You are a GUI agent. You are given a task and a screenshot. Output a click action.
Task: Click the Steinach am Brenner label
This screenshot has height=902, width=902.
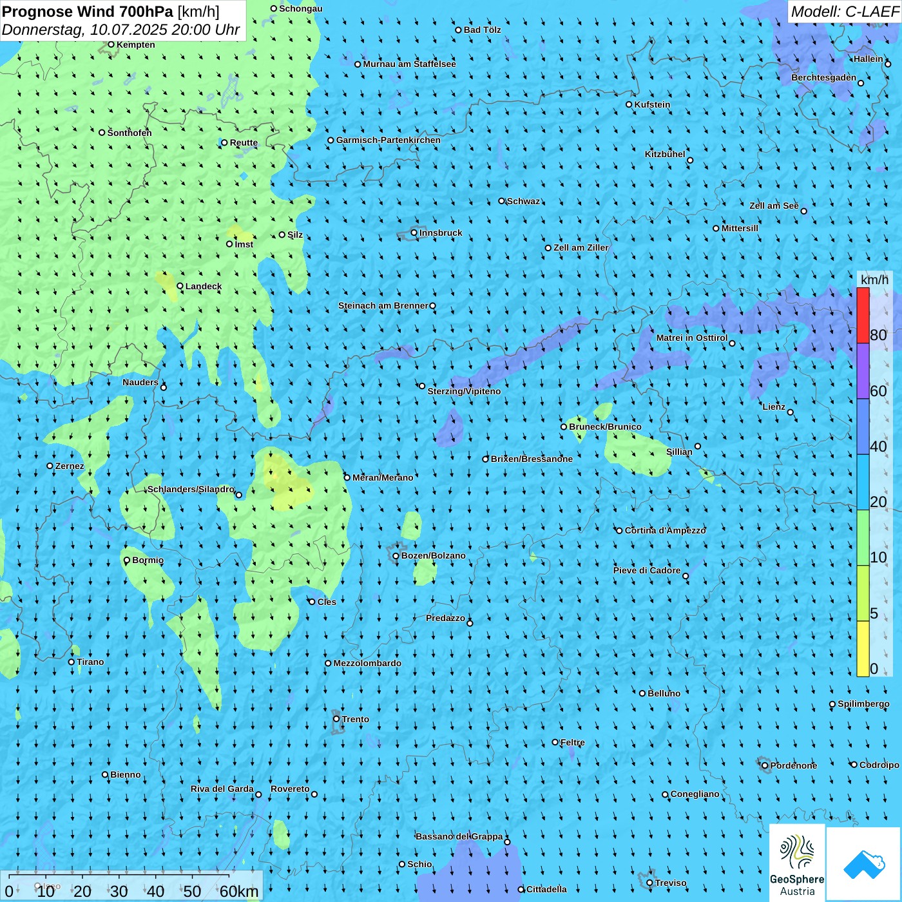tap(383, 305)
